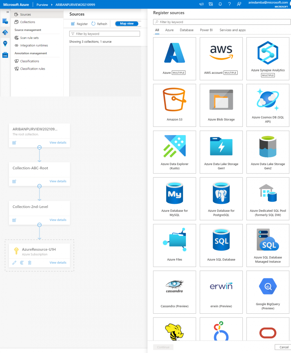Image resolution: width=291 pixels, height=353 pixels.
Task: Switch to the Database tab
Action: tap(186, 30)
